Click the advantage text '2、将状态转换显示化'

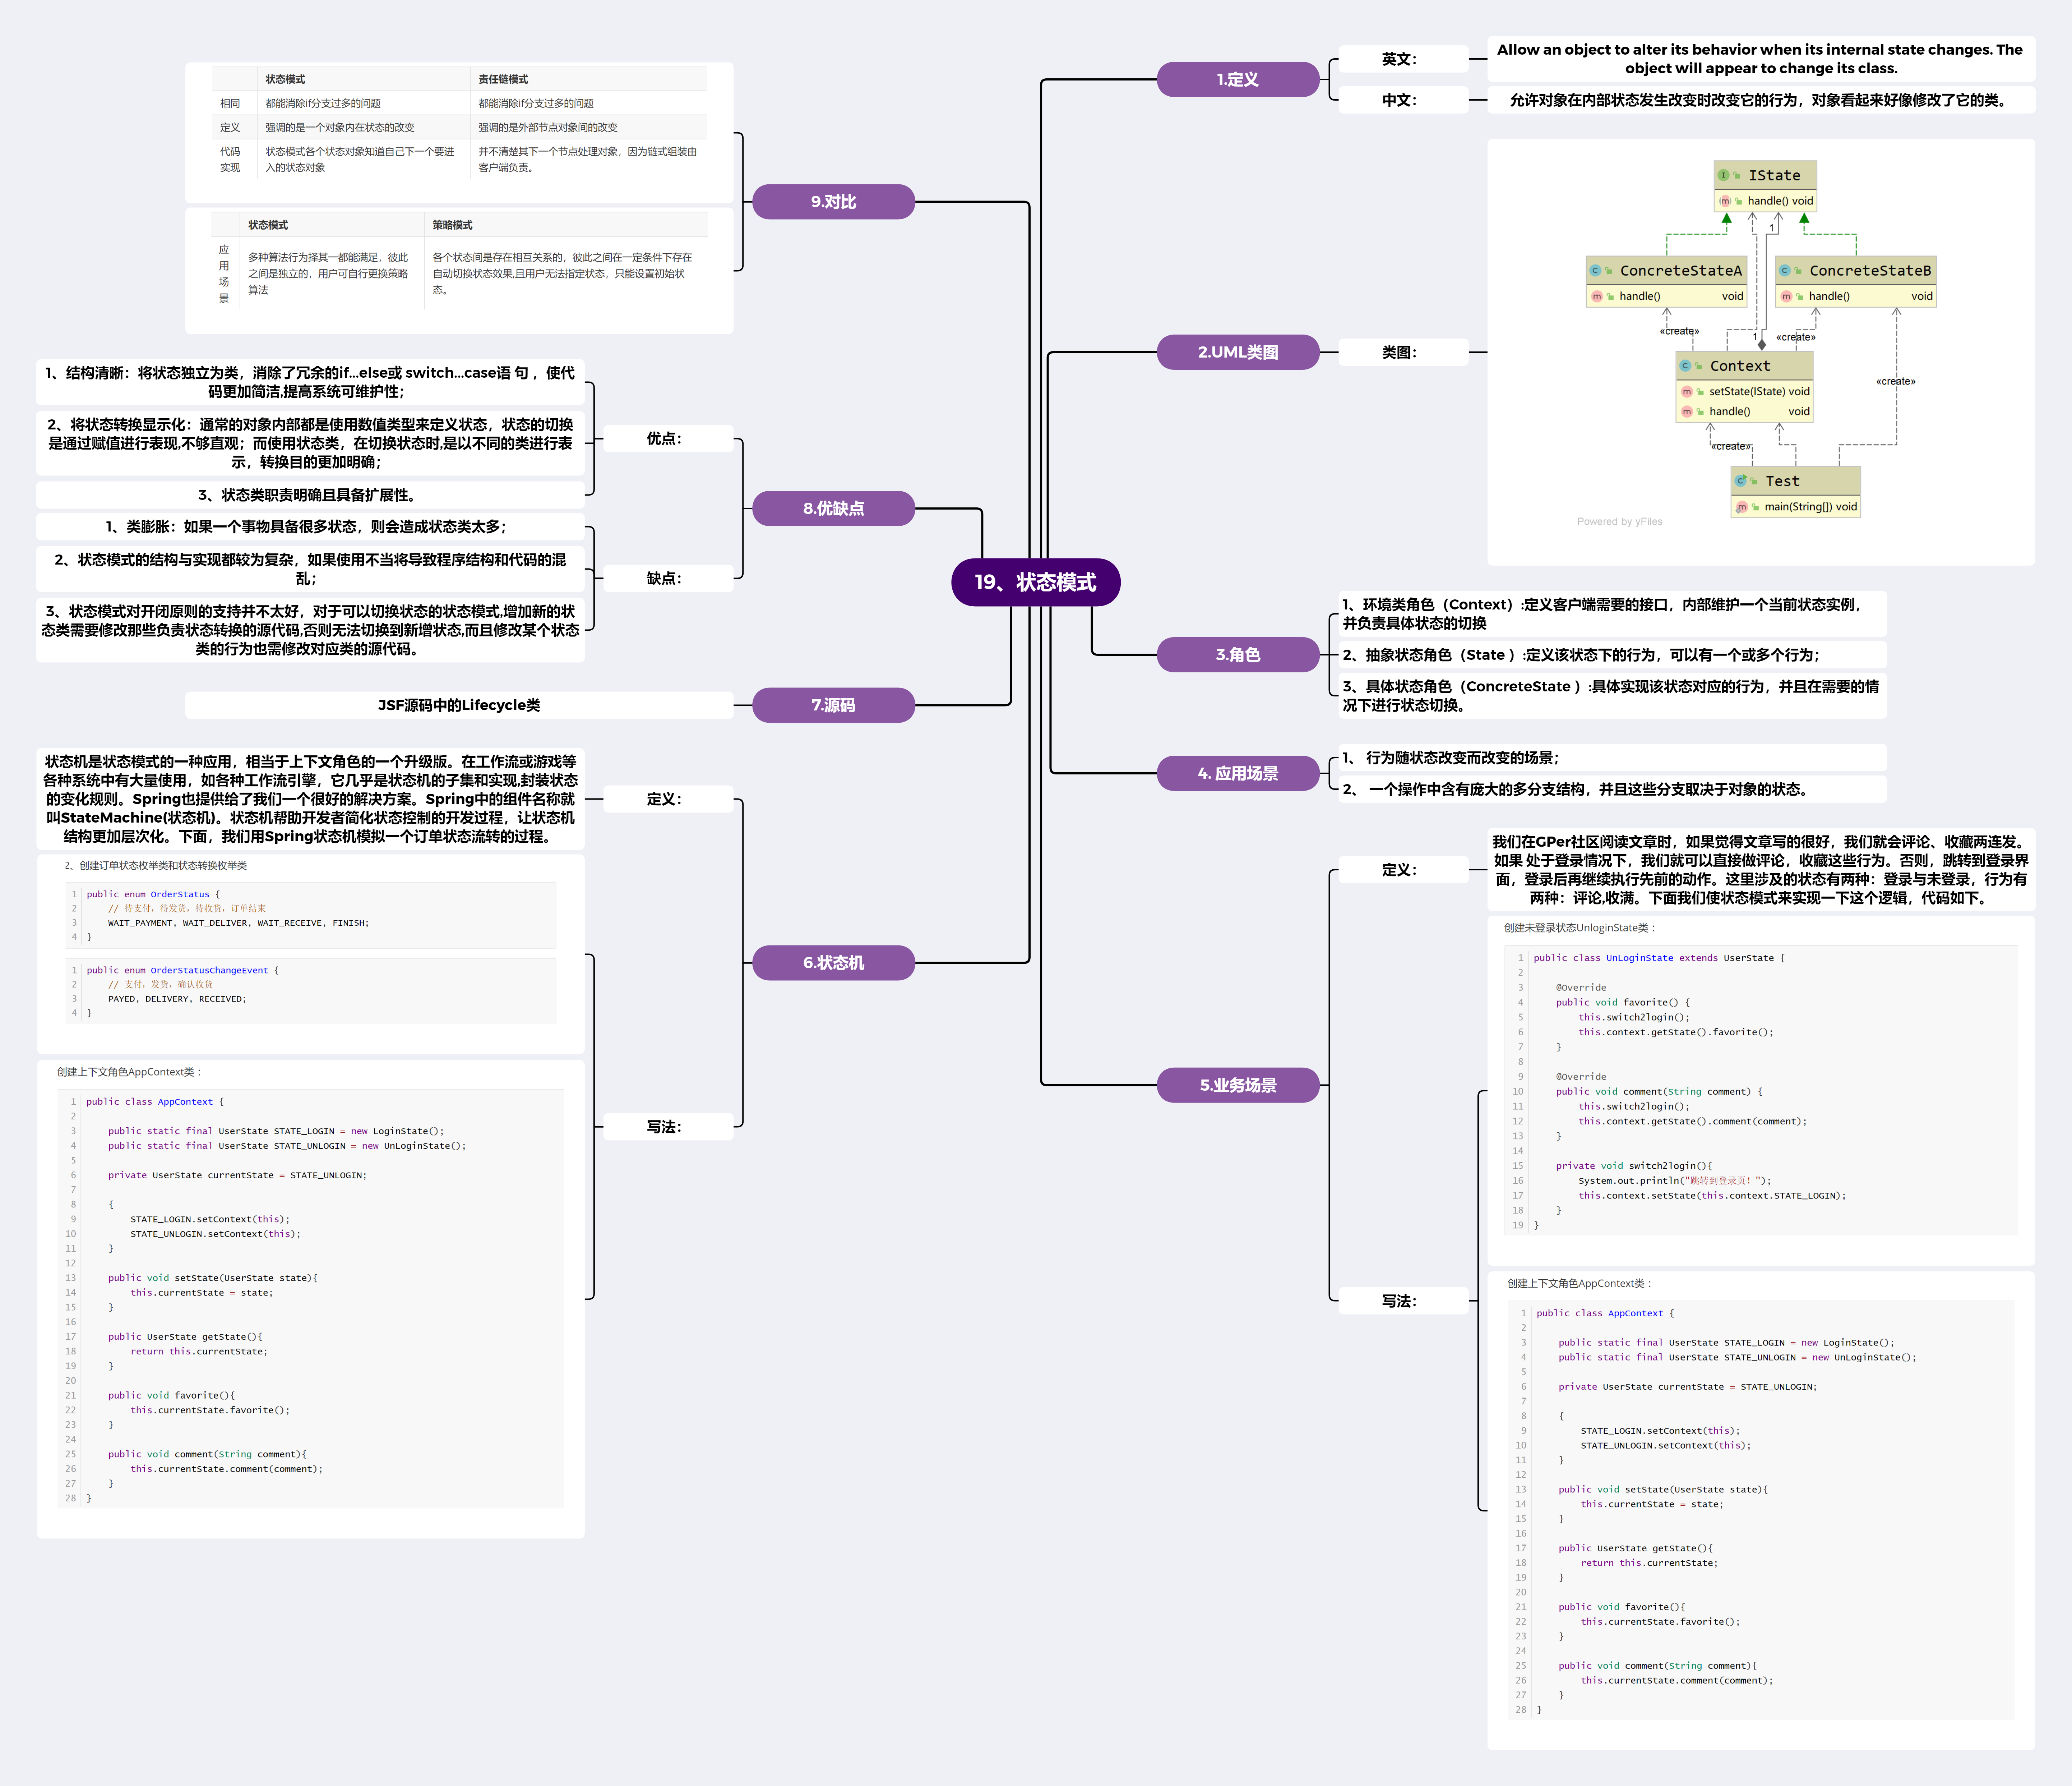pyautogui.click(x=310, y=443)
